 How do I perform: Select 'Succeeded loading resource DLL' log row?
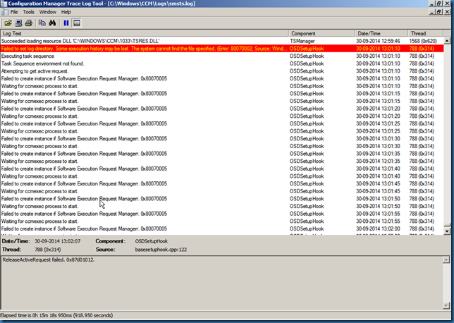coord(222,41)
